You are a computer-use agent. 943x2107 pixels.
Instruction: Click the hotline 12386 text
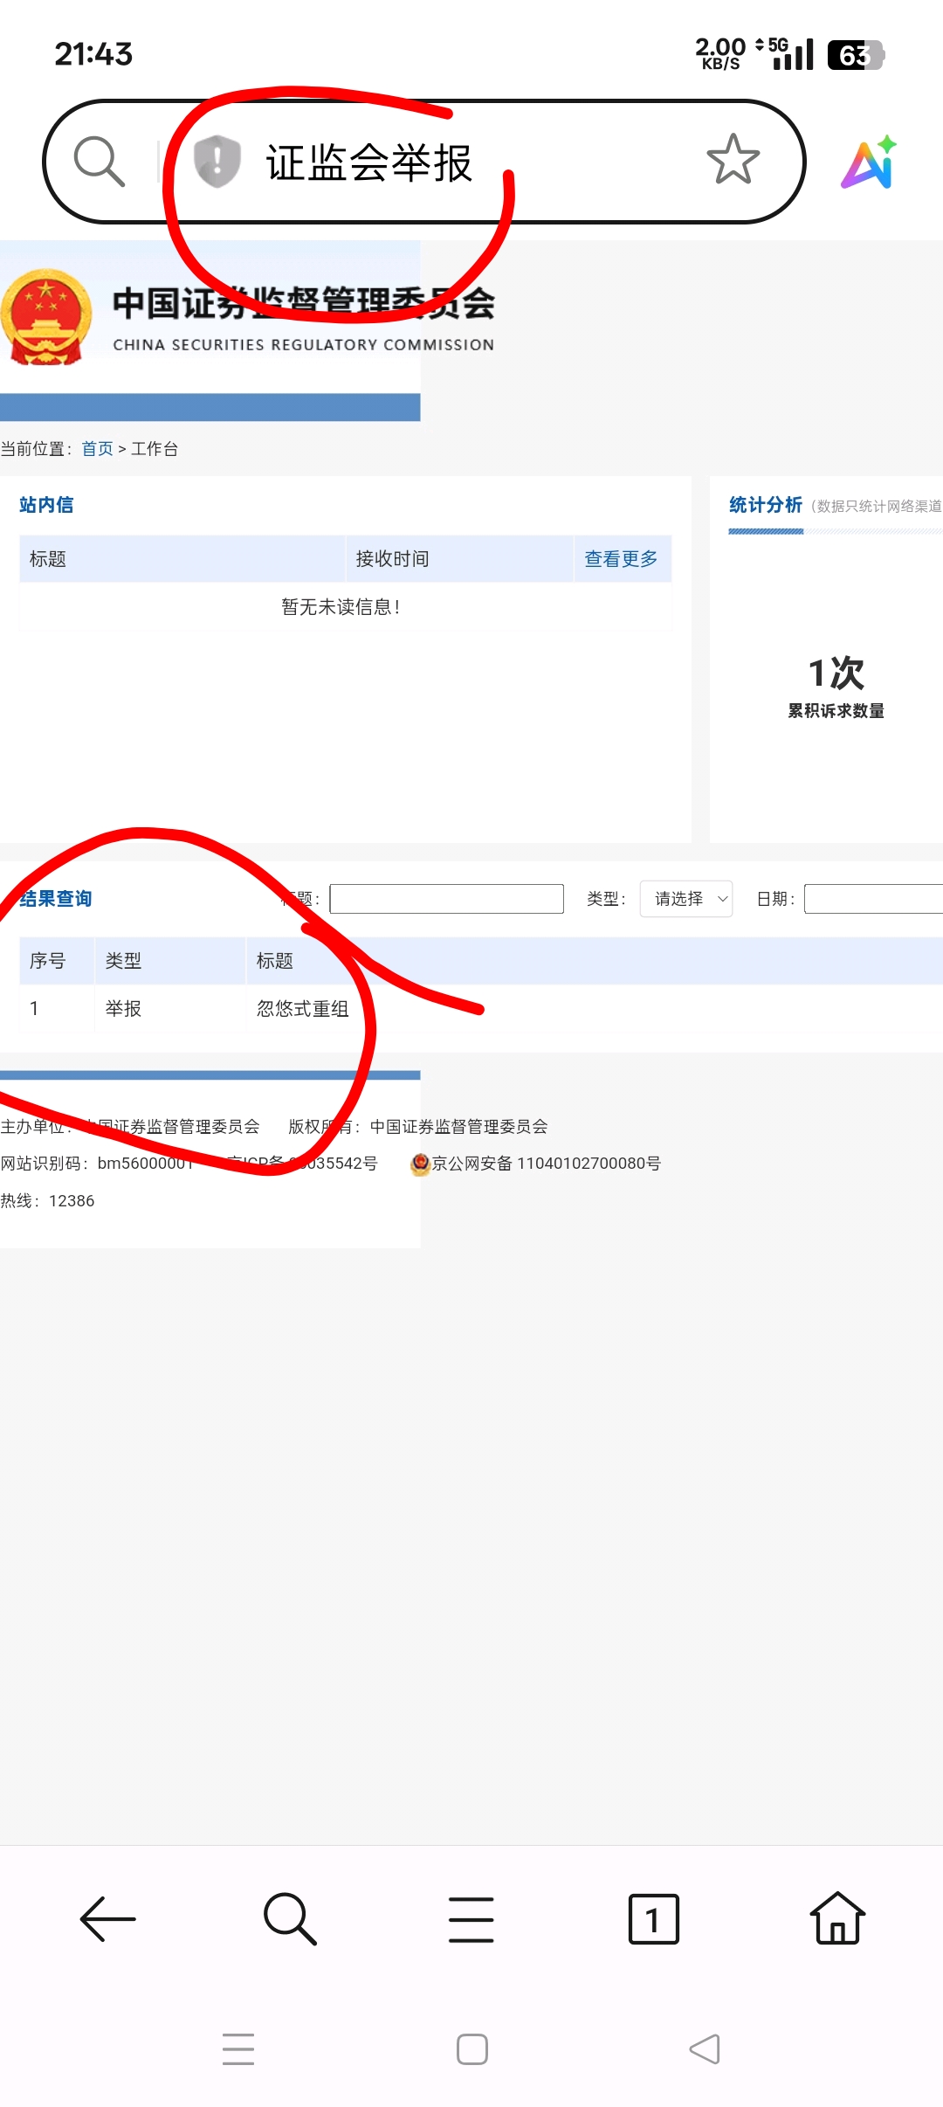pyautogui.click(x=47, y=1201)
